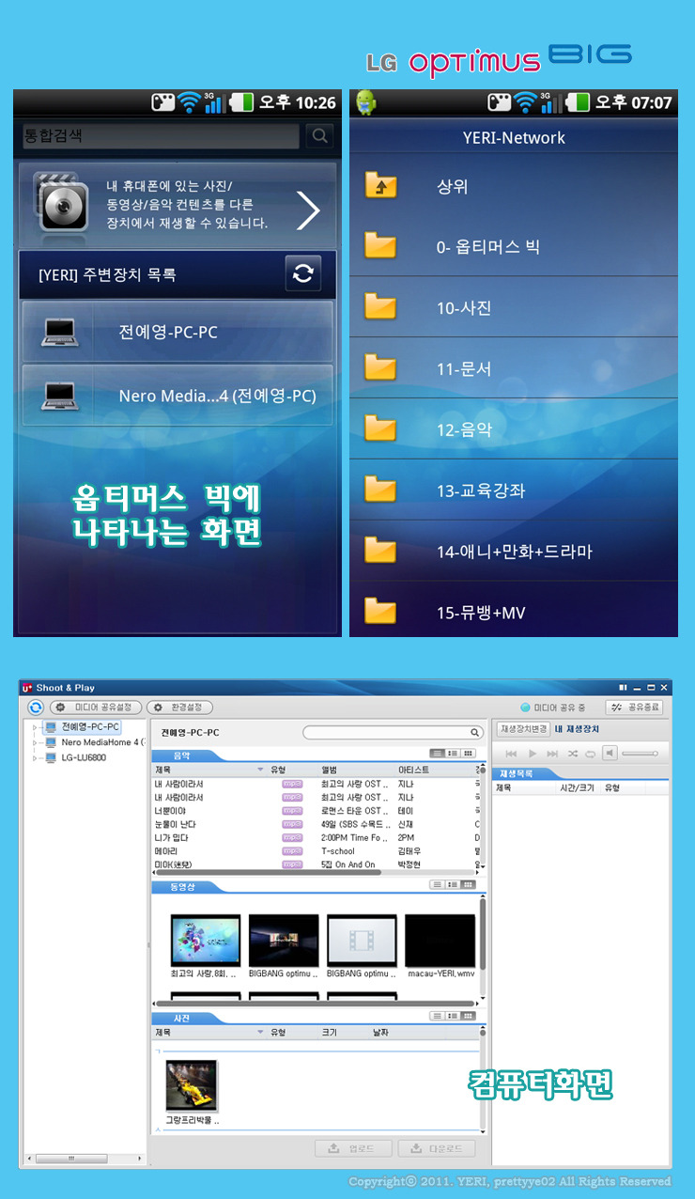The image size is (695, 1199).
Task: Sort music list by 아티스트 column
Action: [413, 770]
